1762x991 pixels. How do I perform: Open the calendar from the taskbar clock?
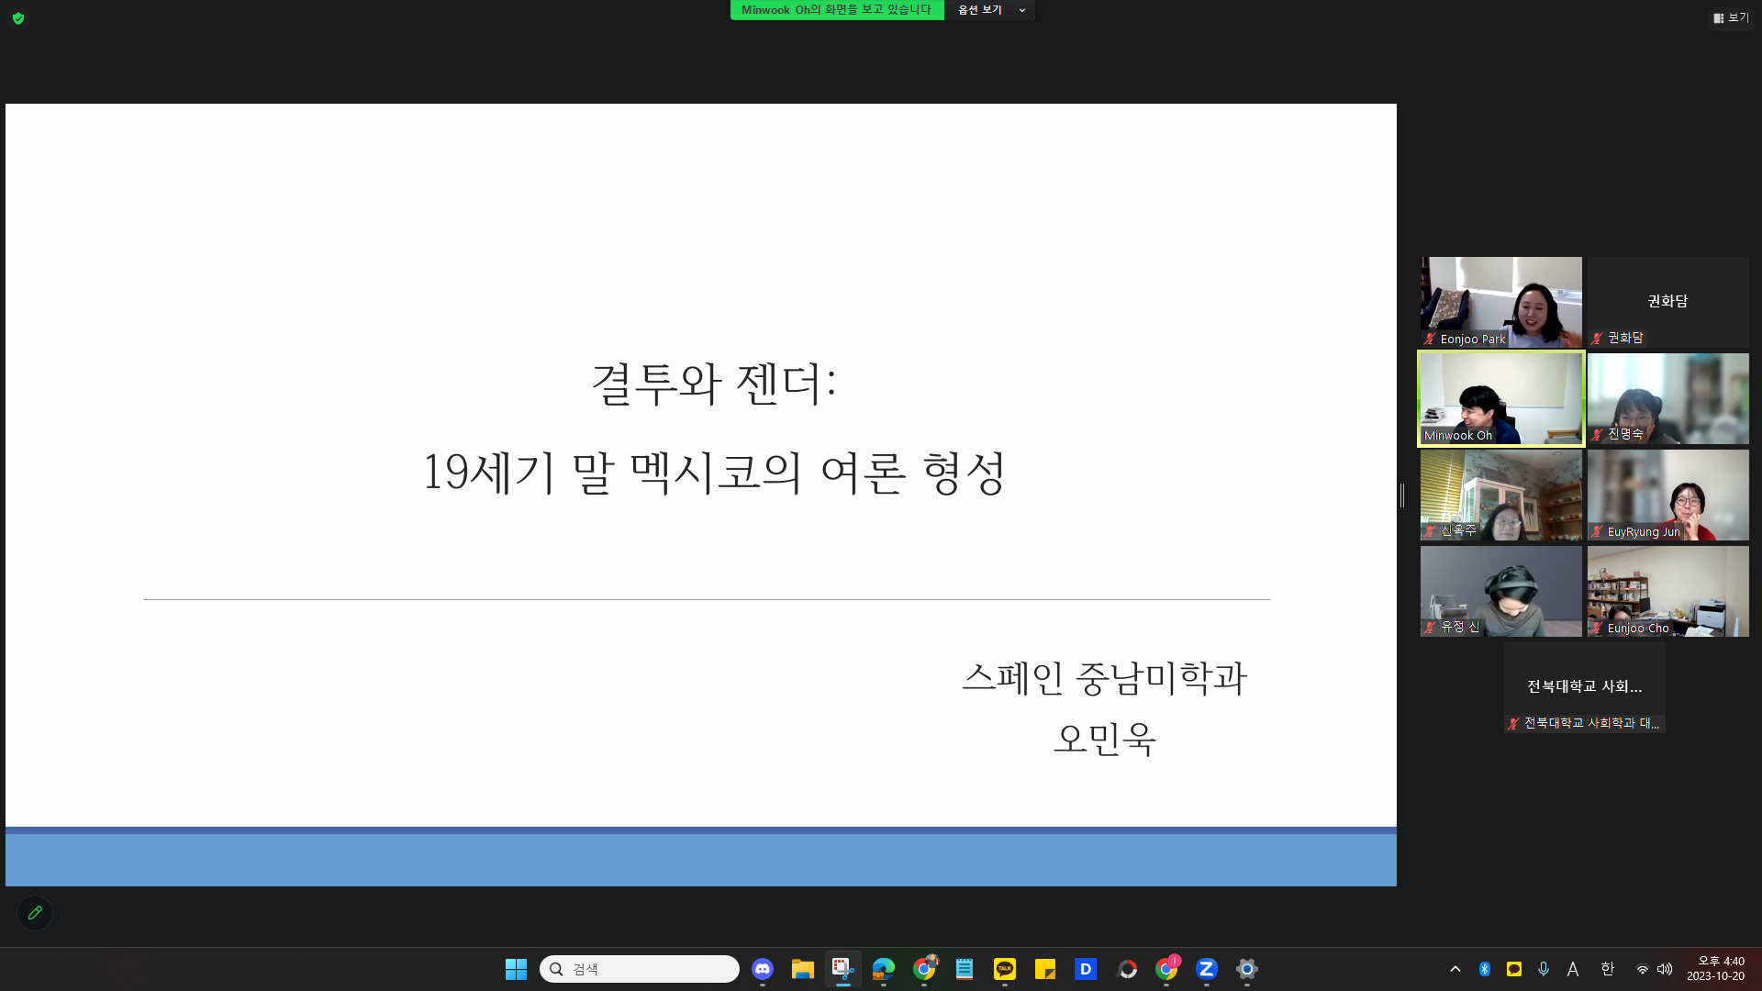tap(1717, 969)
